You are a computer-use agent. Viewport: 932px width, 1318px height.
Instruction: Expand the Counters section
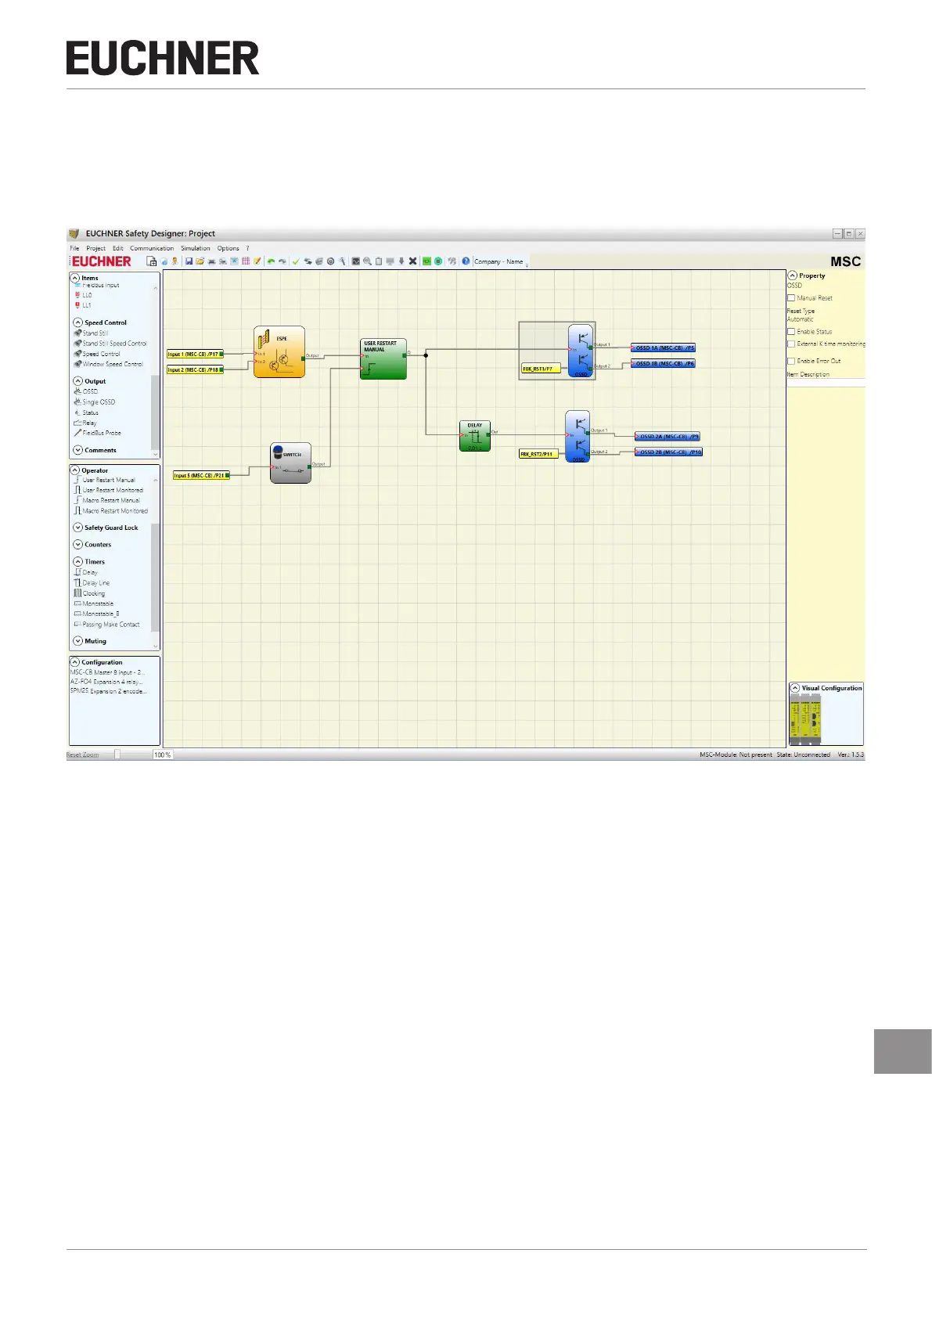coord(77,545)
